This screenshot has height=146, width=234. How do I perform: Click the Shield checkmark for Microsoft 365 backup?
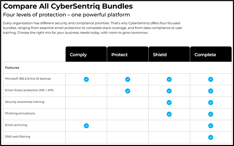click(169, 79)
